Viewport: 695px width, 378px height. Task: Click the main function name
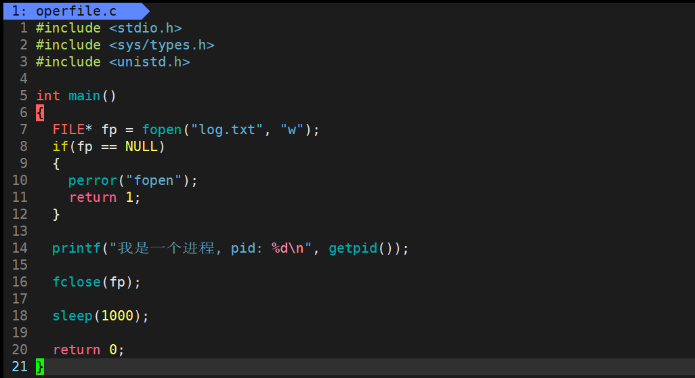click(x=85, y=96)
